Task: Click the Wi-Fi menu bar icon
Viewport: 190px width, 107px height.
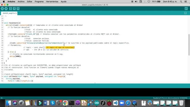Action: pos(149,1)
